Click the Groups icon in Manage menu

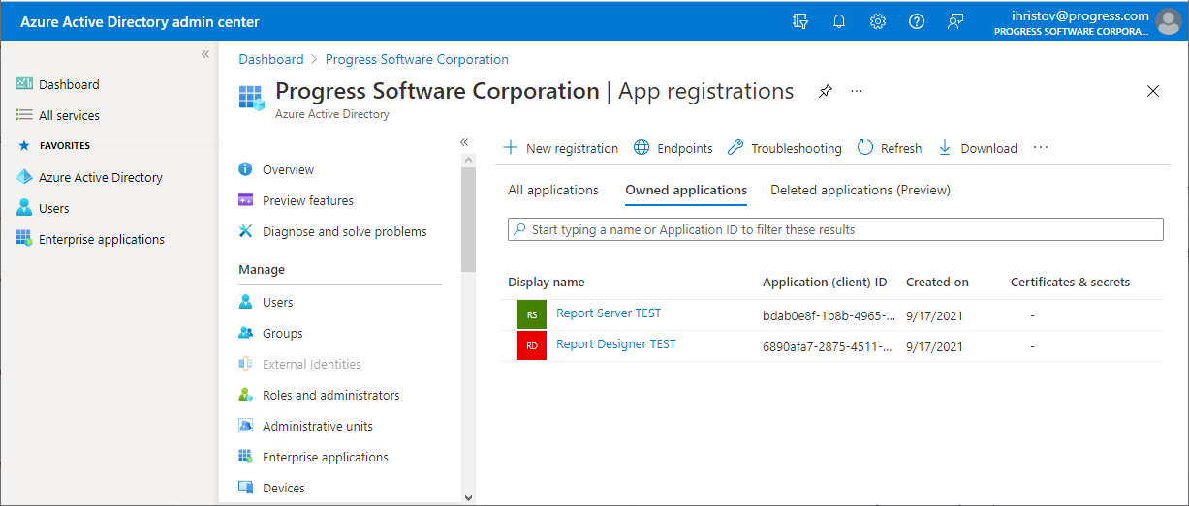point(245,333)
